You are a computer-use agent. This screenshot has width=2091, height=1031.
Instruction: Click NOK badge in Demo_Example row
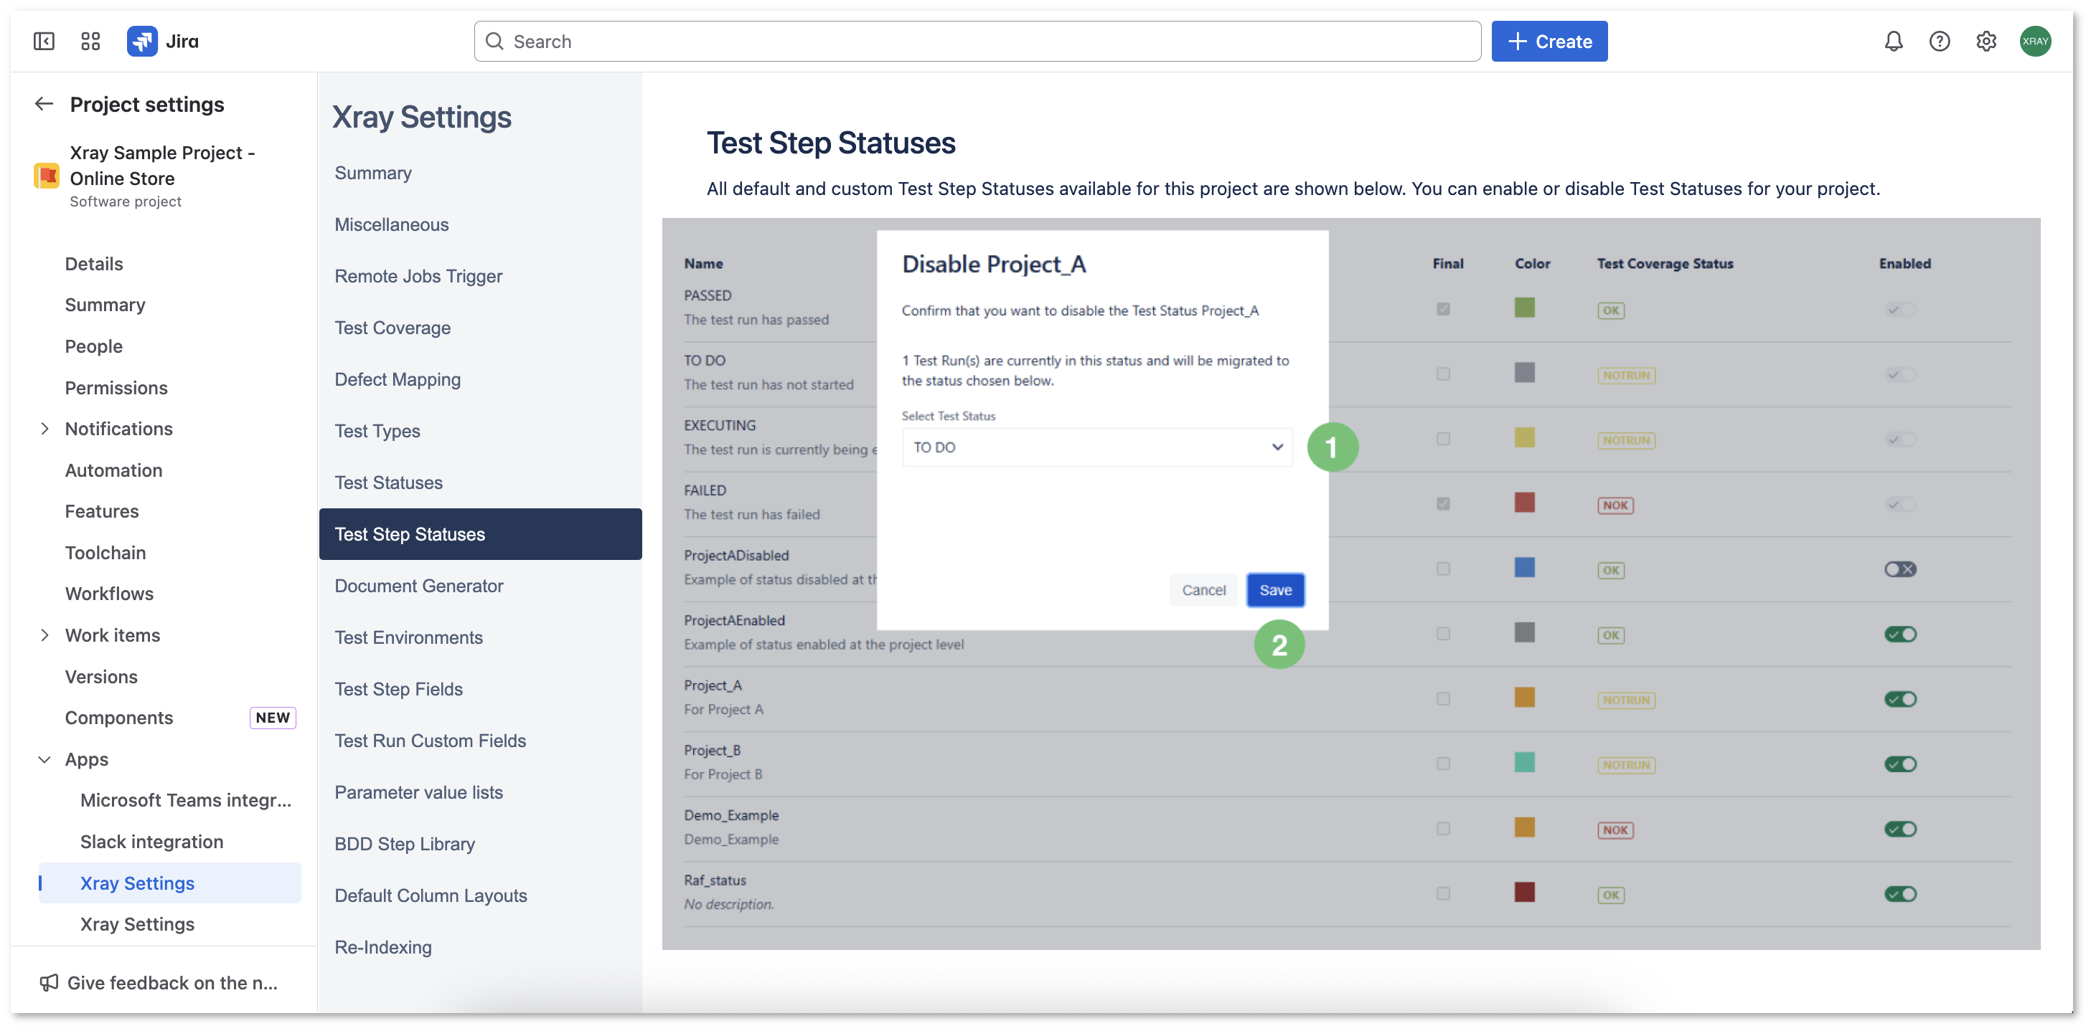coord(1615,830)
